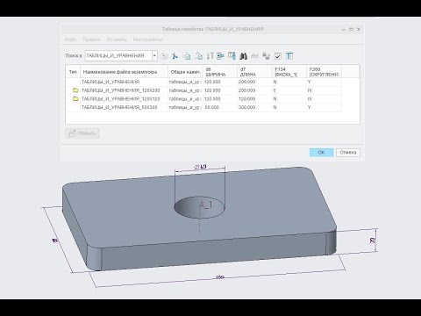Click the folder icon of row ТАБЛИЦЫ_И_УРАВНЕНИЯ_120X200
The image size is (421, 316).
coord(75,90)
